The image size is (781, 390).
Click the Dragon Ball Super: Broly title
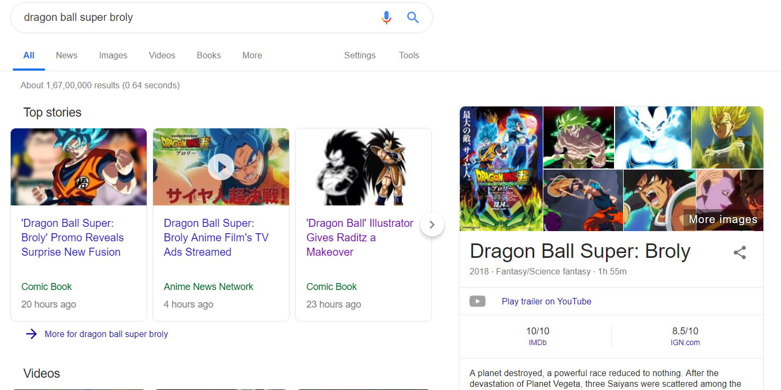click(580, 251)
